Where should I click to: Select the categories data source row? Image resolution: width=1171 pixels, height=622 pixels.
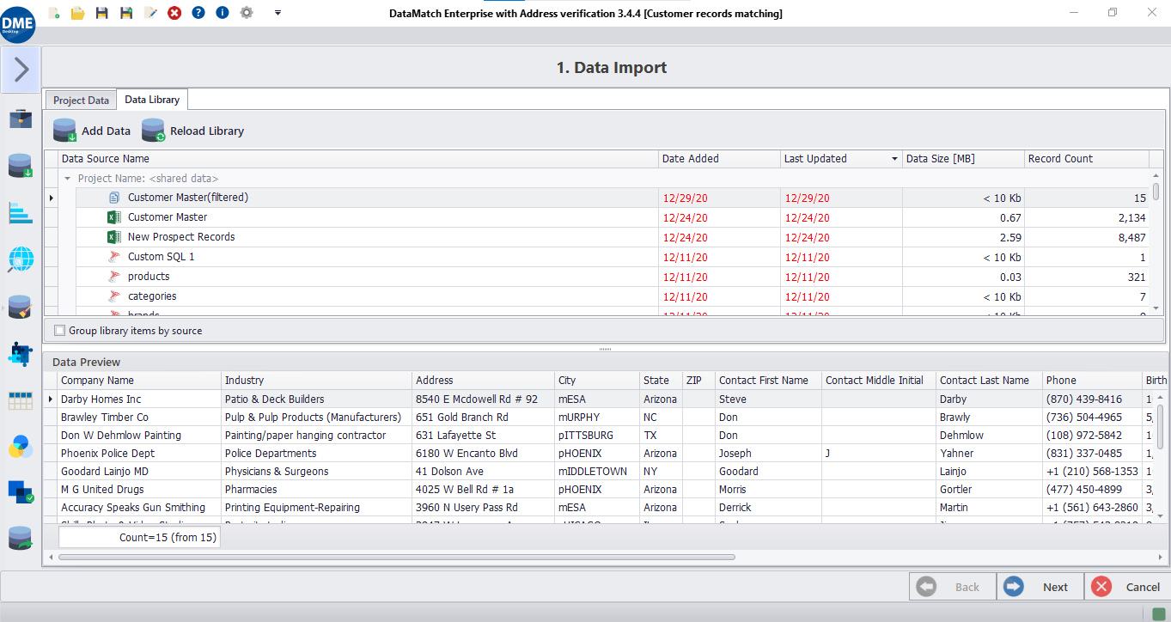point(602,296)
